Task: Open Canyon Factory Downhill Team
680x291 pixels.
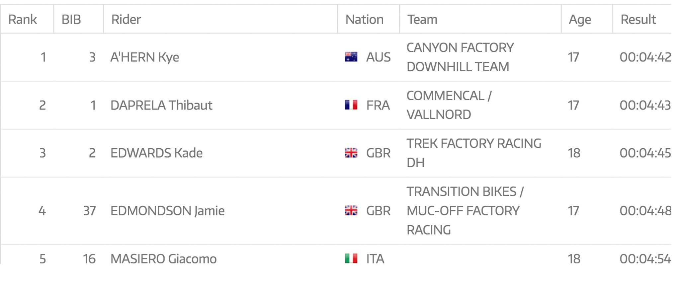Action: tap(460, 57)
